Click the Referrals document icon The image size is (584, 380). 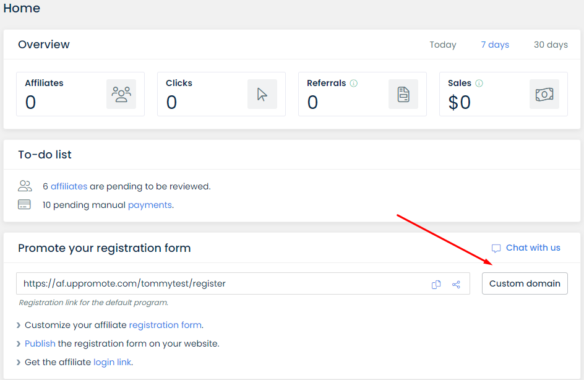click(403, 94)
